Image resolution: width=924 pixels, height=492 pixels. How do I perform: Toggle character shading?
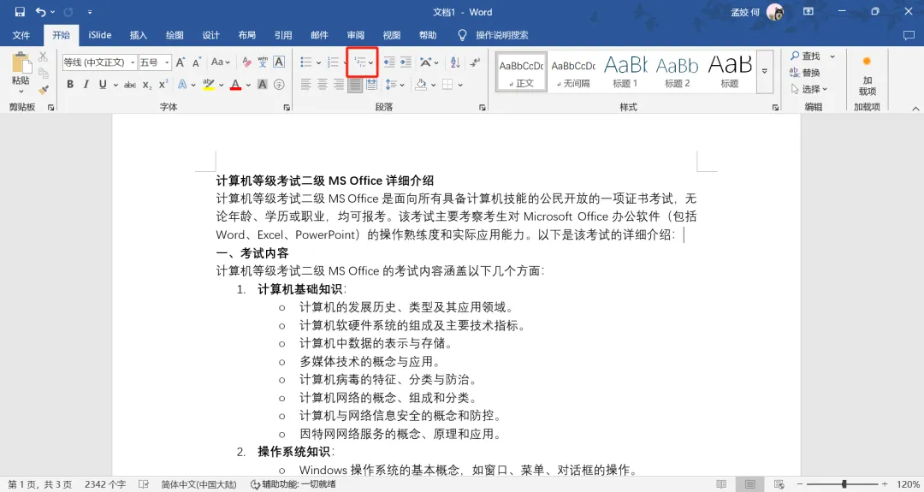click(x=263, y=85)
